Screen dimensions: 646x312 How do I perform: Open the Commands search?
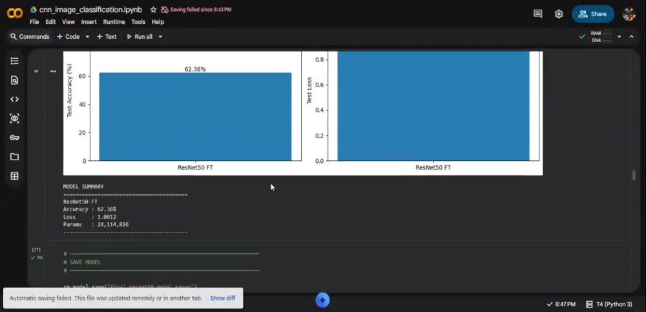[30, 37]
